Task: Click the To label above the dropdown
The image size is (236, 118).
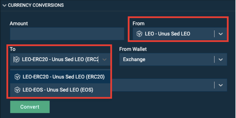Action: [13, 49]
